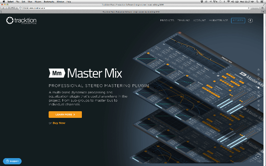Click the menu bar clock showing Wed 11:17 AM
Image resolution: width=266 pixels, height=166 pixels.
click(x=247, y=2)
